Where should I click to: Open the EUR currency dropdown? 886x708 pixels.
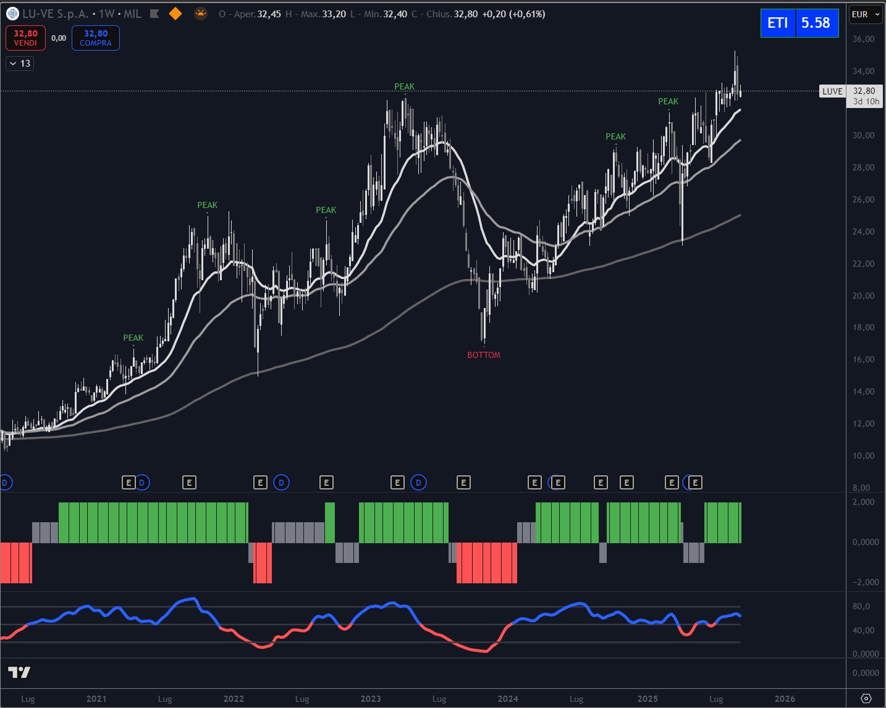[x=865, y=14]
